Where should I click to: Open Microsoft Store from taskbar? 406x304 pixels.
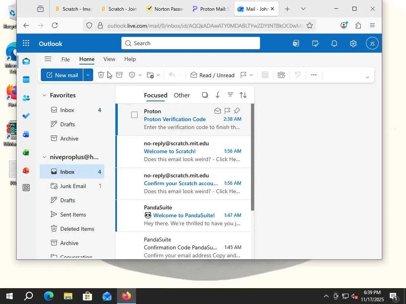coord(87,296)
